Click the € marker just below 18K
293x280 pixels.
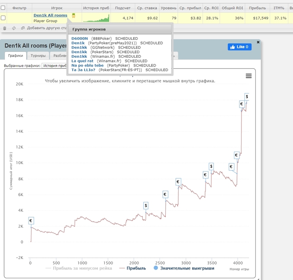click(x=242, y=104)
